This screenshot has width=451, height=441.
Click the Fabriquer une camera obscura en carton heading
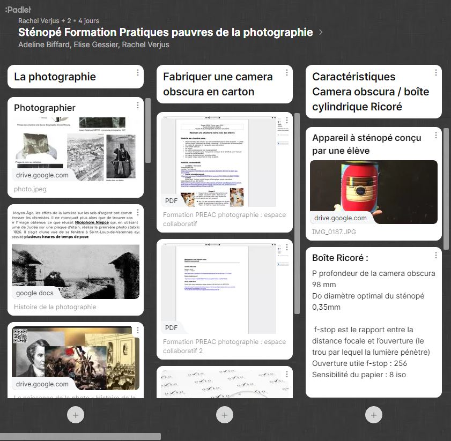click(218, 84)
